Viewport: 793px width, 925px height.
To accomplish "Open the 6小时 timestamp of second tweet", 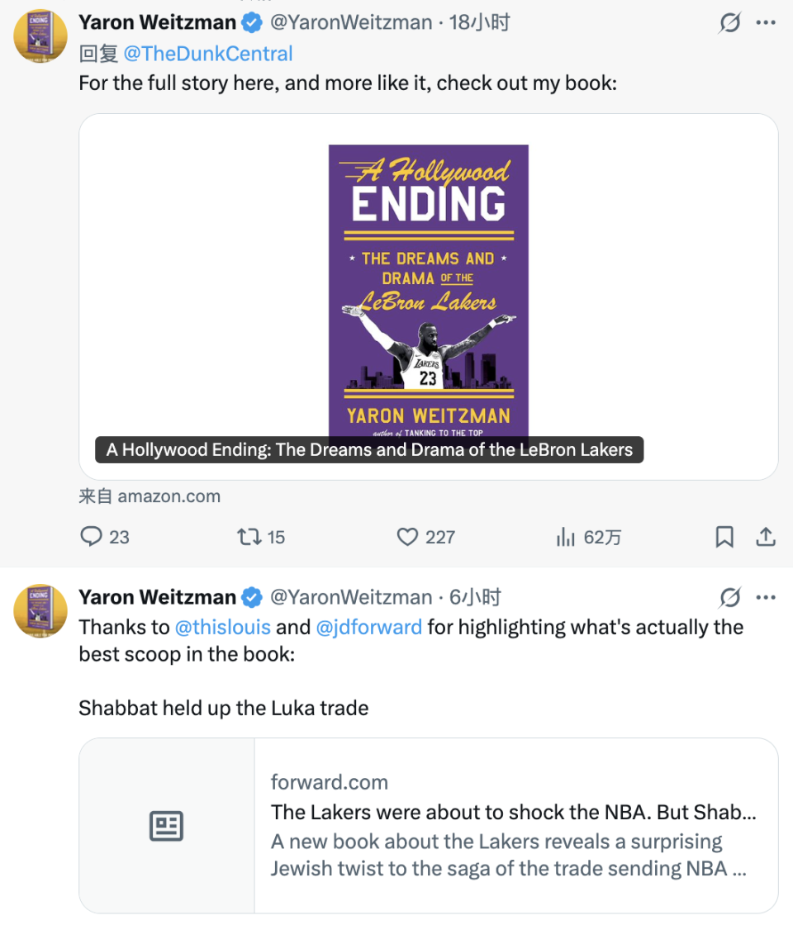I will pyautogui.click(x=475, y=597).
